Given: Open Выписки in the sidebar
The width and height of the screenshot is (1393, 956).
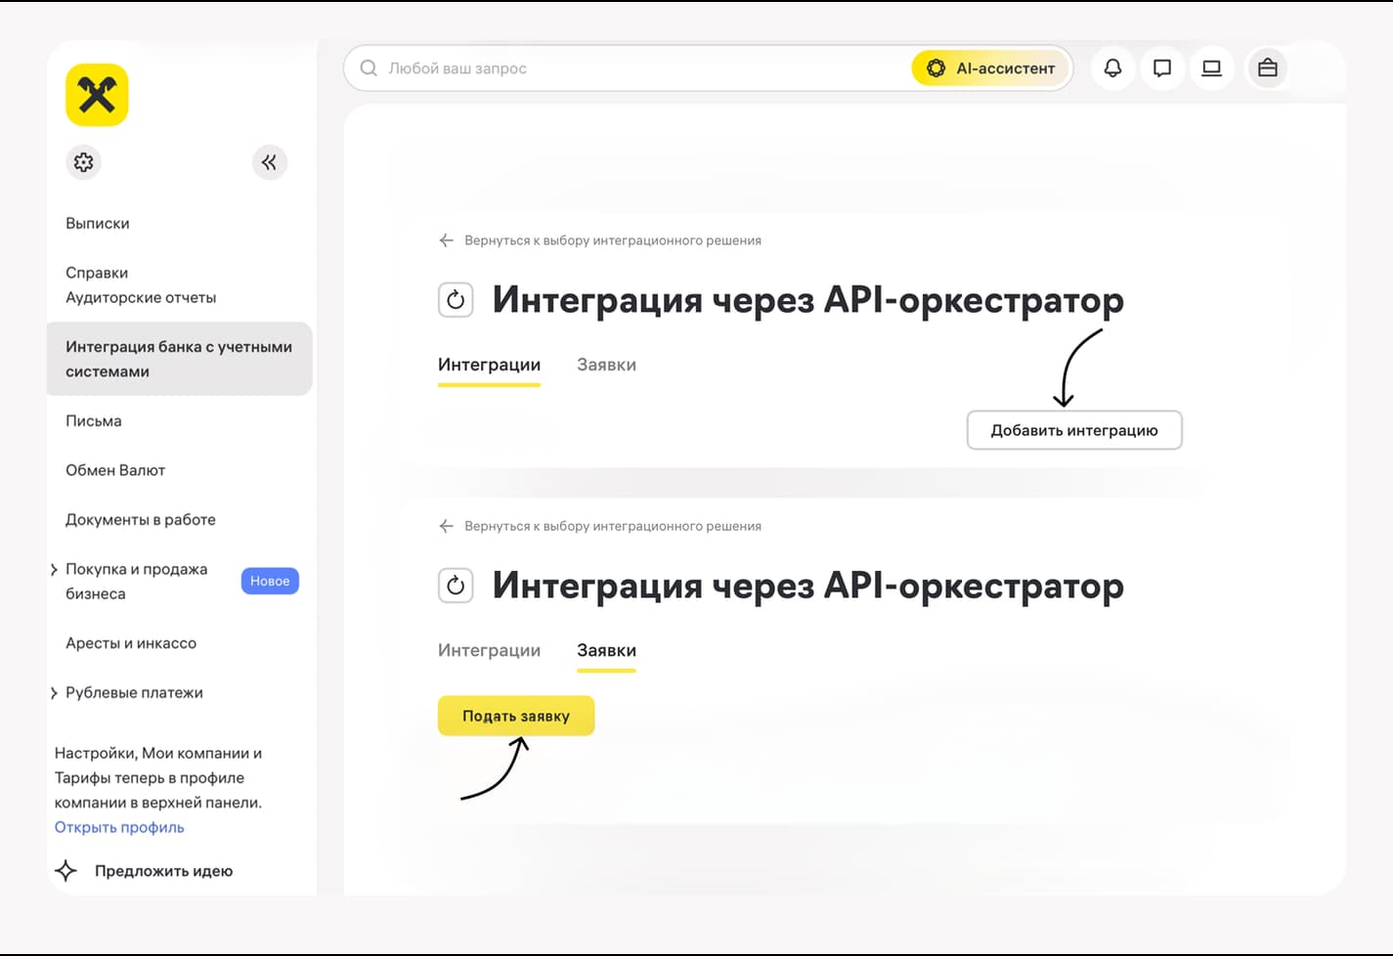Looking at the screenshot, I should point(98,224).
